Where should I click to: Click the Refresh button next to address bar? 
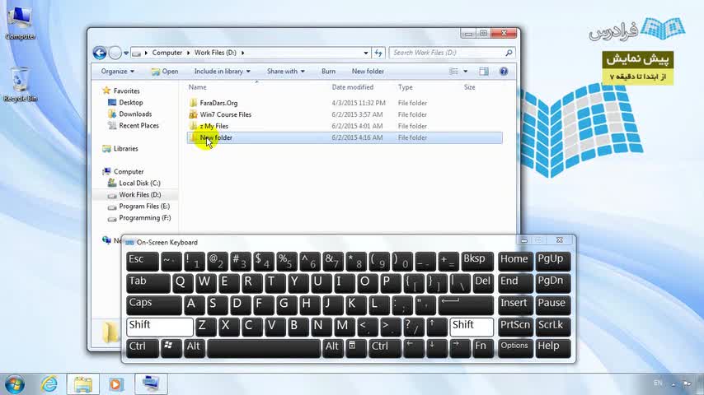click(x=378, y=53)
